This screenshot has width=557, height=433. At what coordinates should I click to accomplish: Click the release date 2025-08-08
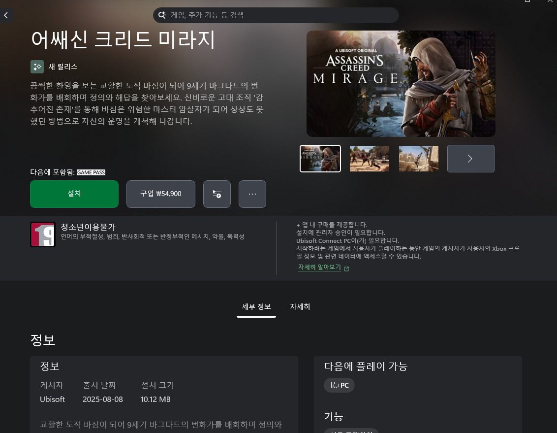[x=103, y=399]
